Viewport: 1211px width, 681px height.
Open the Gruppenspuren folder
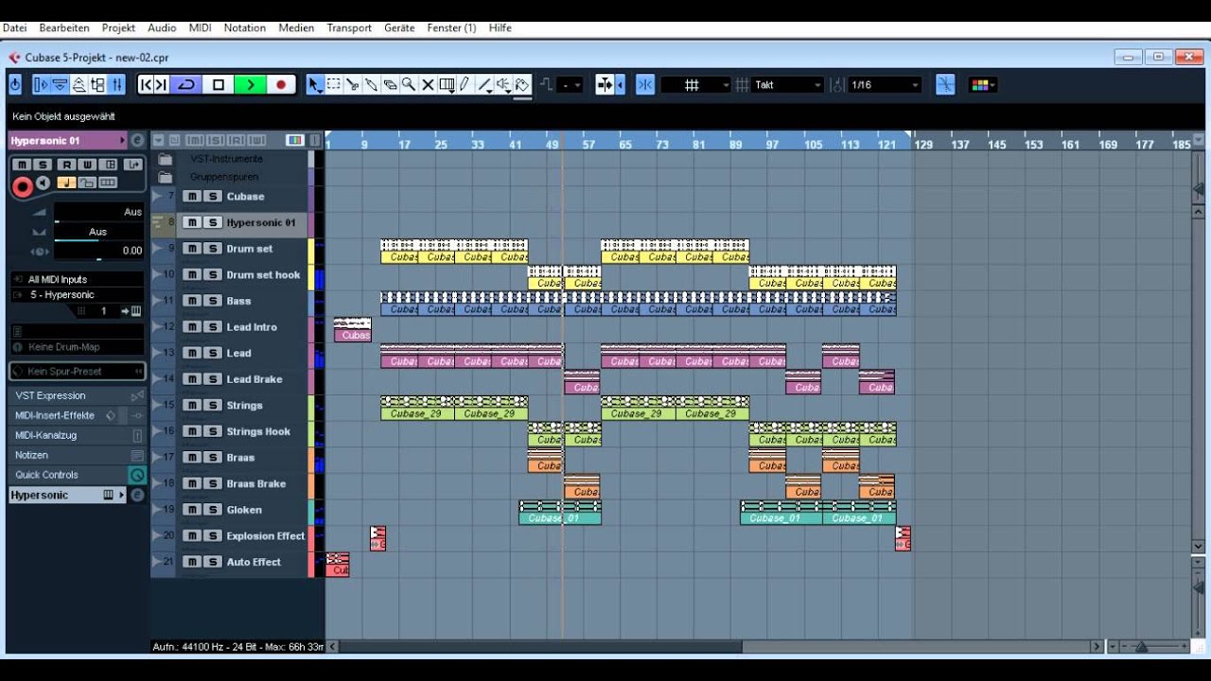(x=166, y=177)
